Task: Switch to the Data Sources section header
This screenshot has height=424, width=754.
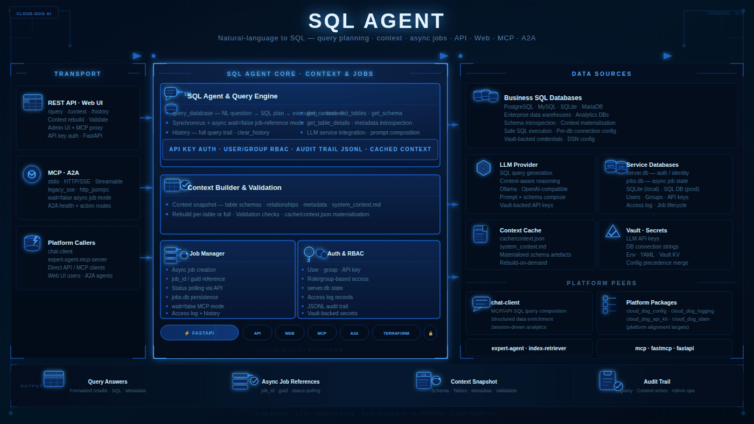Action: [602, 74]
